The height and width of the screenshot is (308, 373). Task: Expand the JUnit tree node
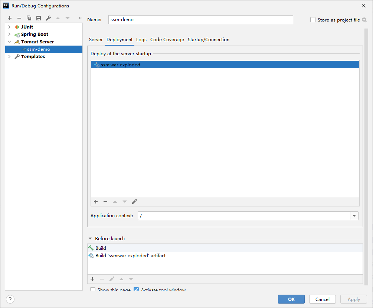pyautogui.click(x=9, y=27)
